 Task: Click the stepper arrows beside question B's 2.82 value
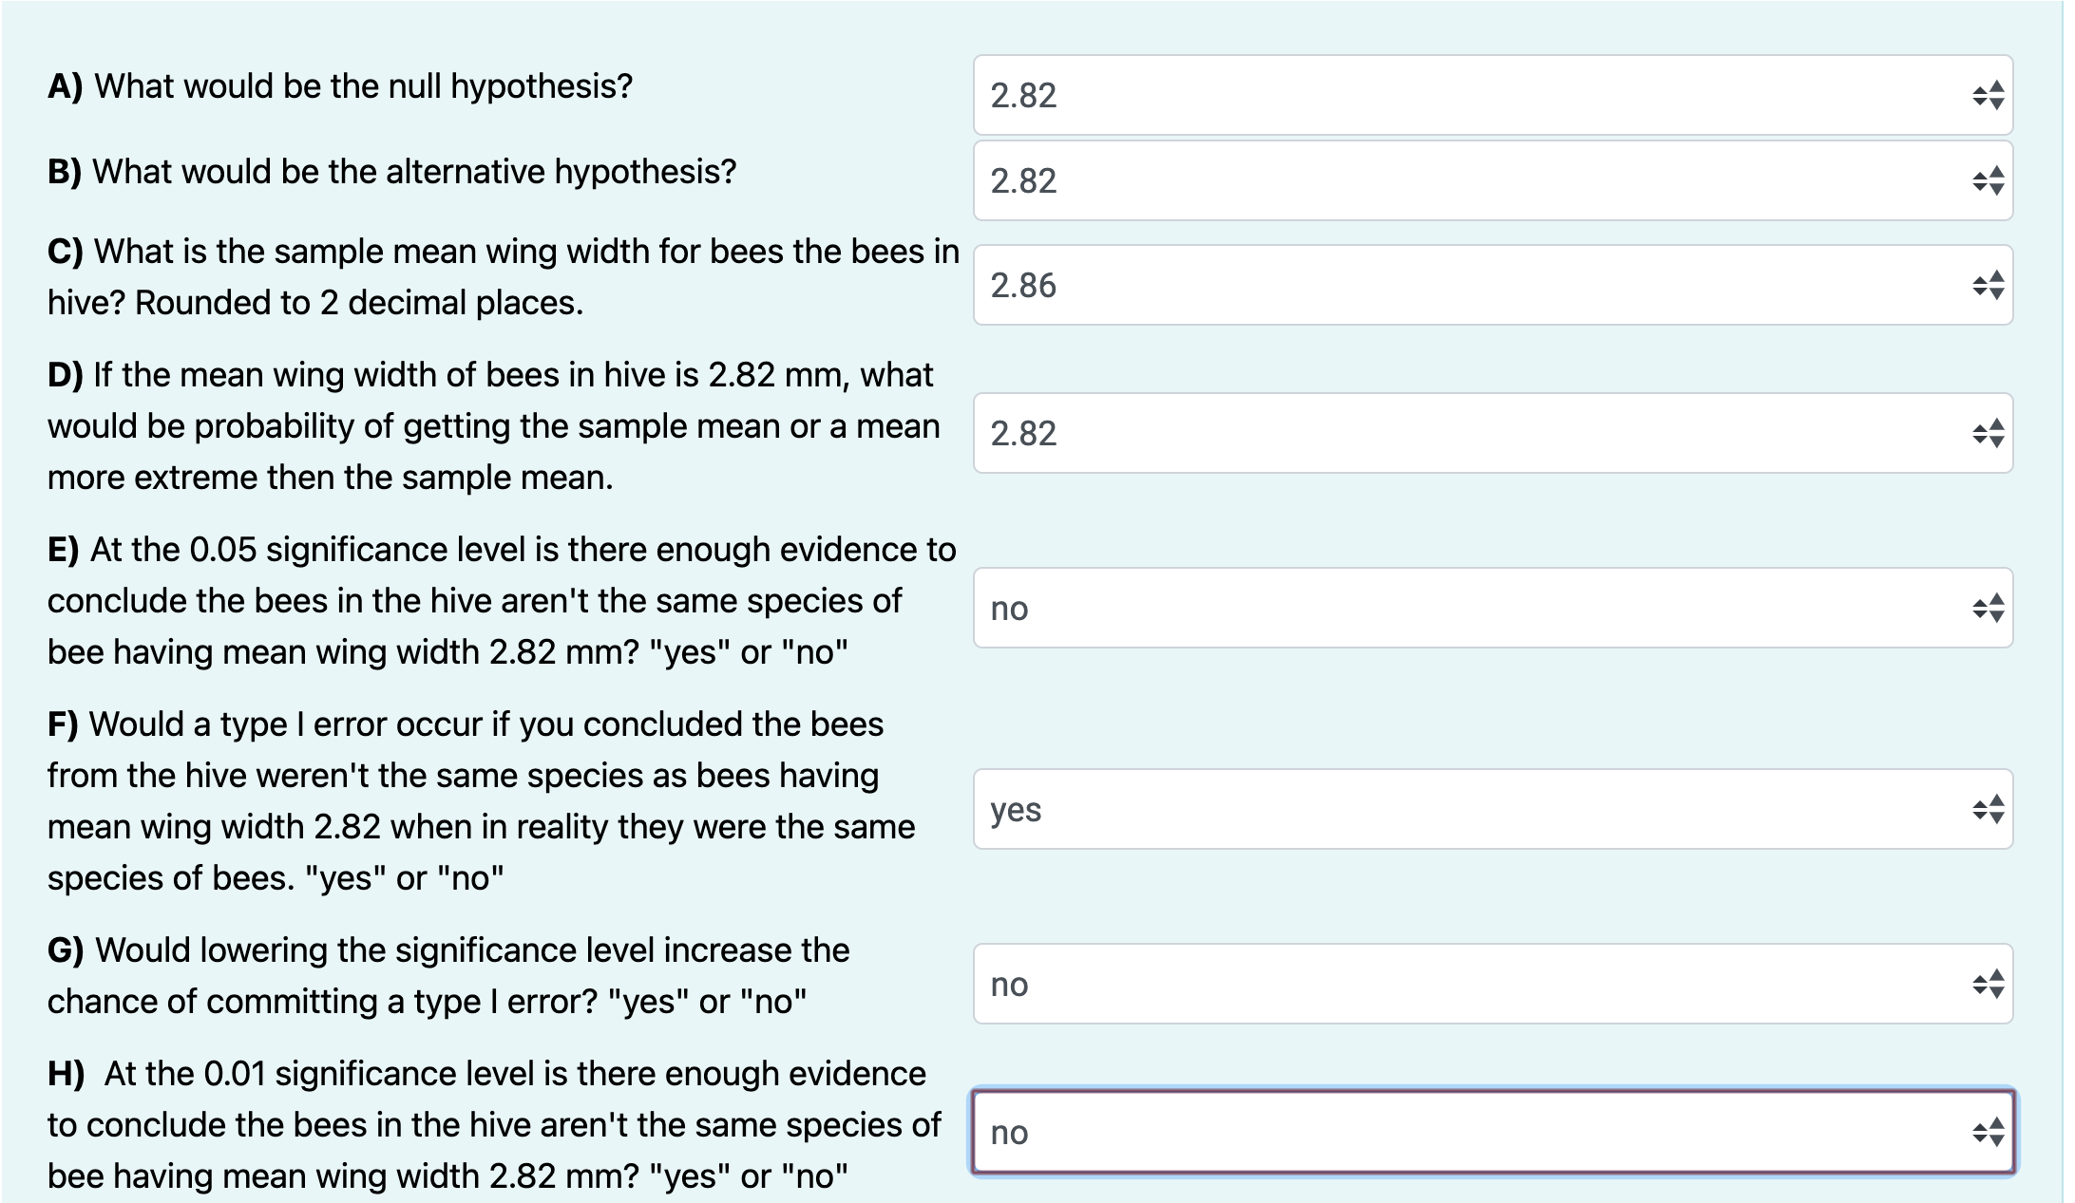click(x=1990, y=180)
